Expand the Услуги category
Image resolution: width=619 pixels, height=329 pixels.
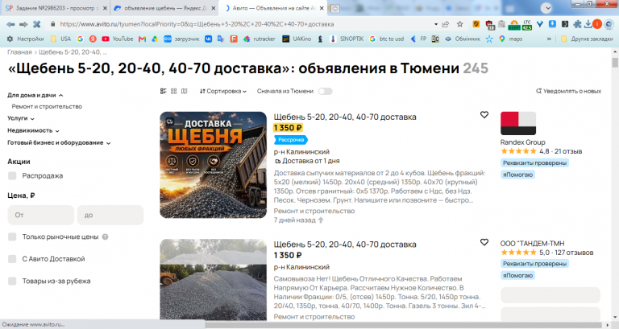[x=20, y=118]
